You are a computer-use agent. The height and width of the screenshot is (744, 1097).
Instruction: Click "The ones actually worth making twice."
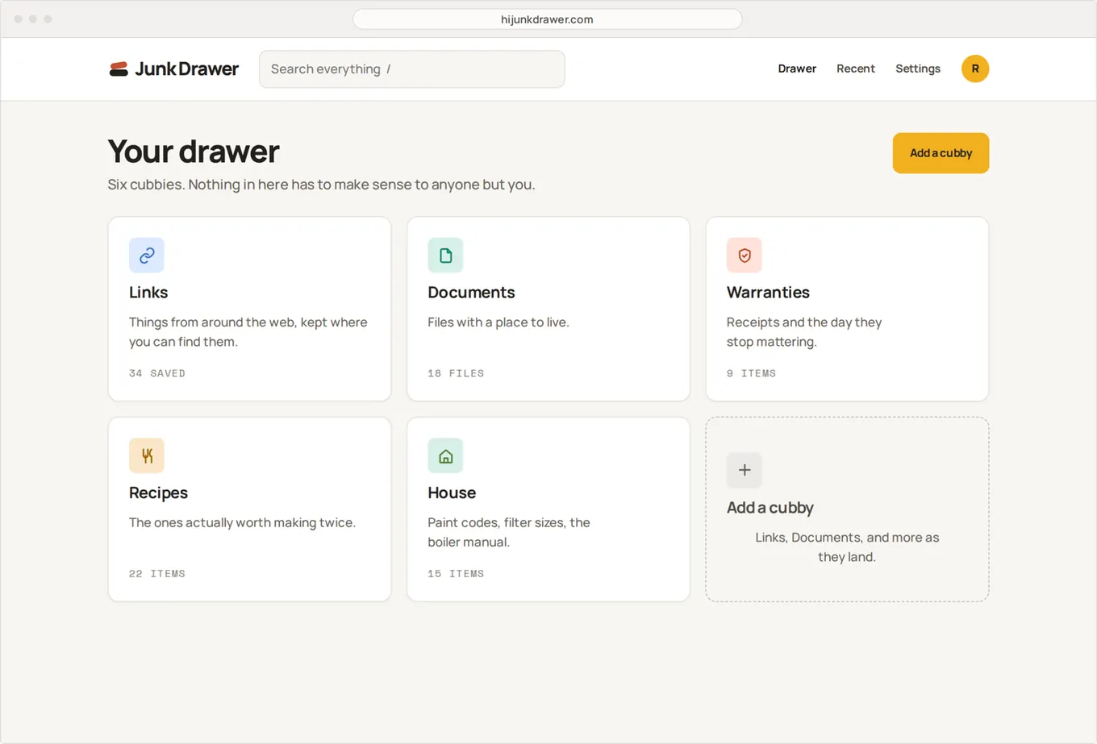[x=242, y=522]
